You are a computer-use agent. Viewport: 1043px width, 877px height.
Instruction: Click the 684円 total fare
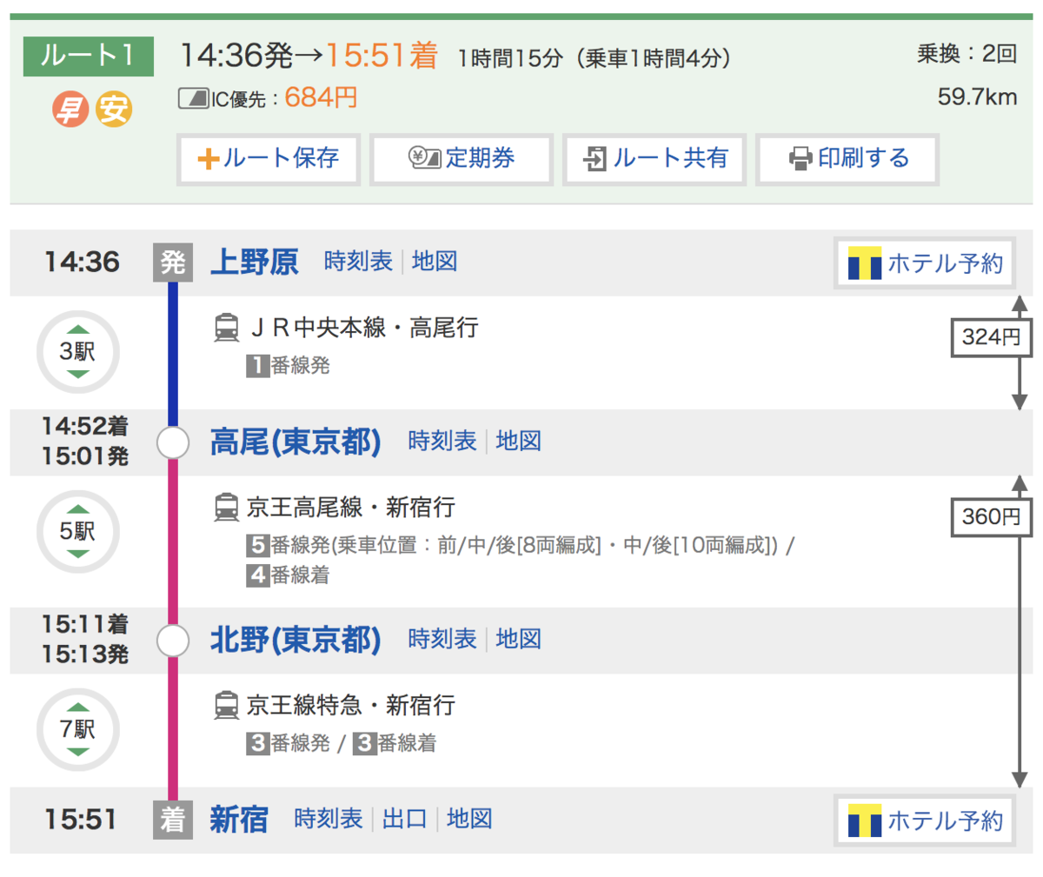[321, 97]
